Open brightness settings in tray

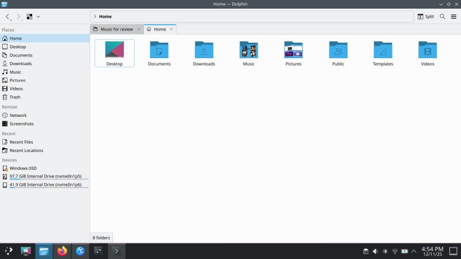click(385, 252)
